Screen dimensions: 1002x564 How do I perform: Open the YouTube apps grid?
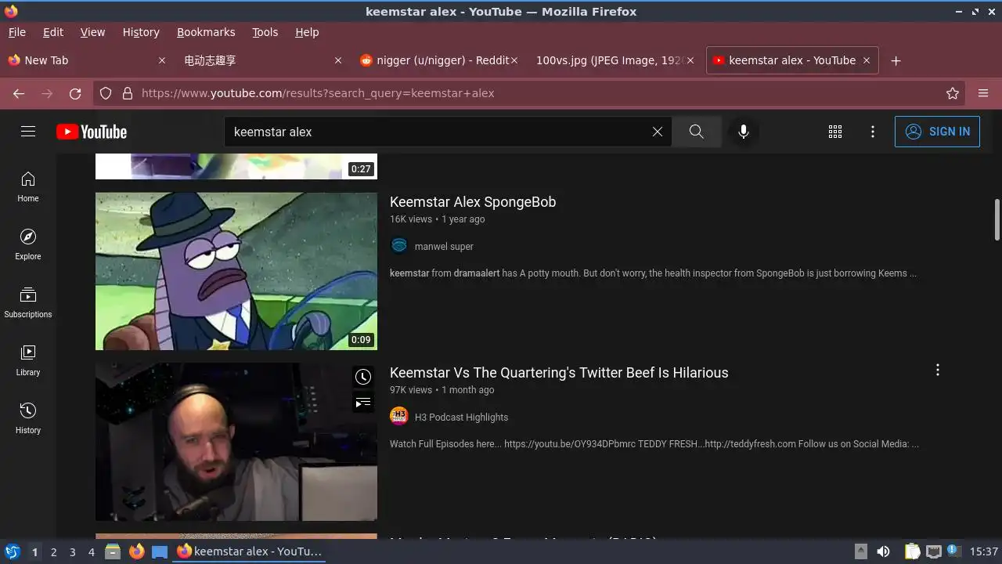click(x=835, y=132)
